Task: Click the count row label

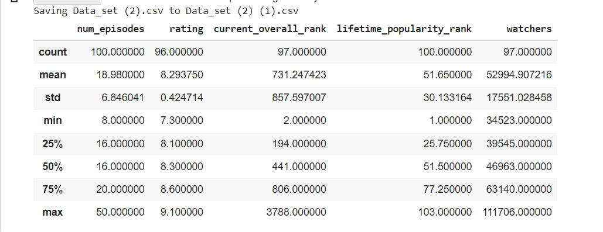Action: (x=53, y=52)
